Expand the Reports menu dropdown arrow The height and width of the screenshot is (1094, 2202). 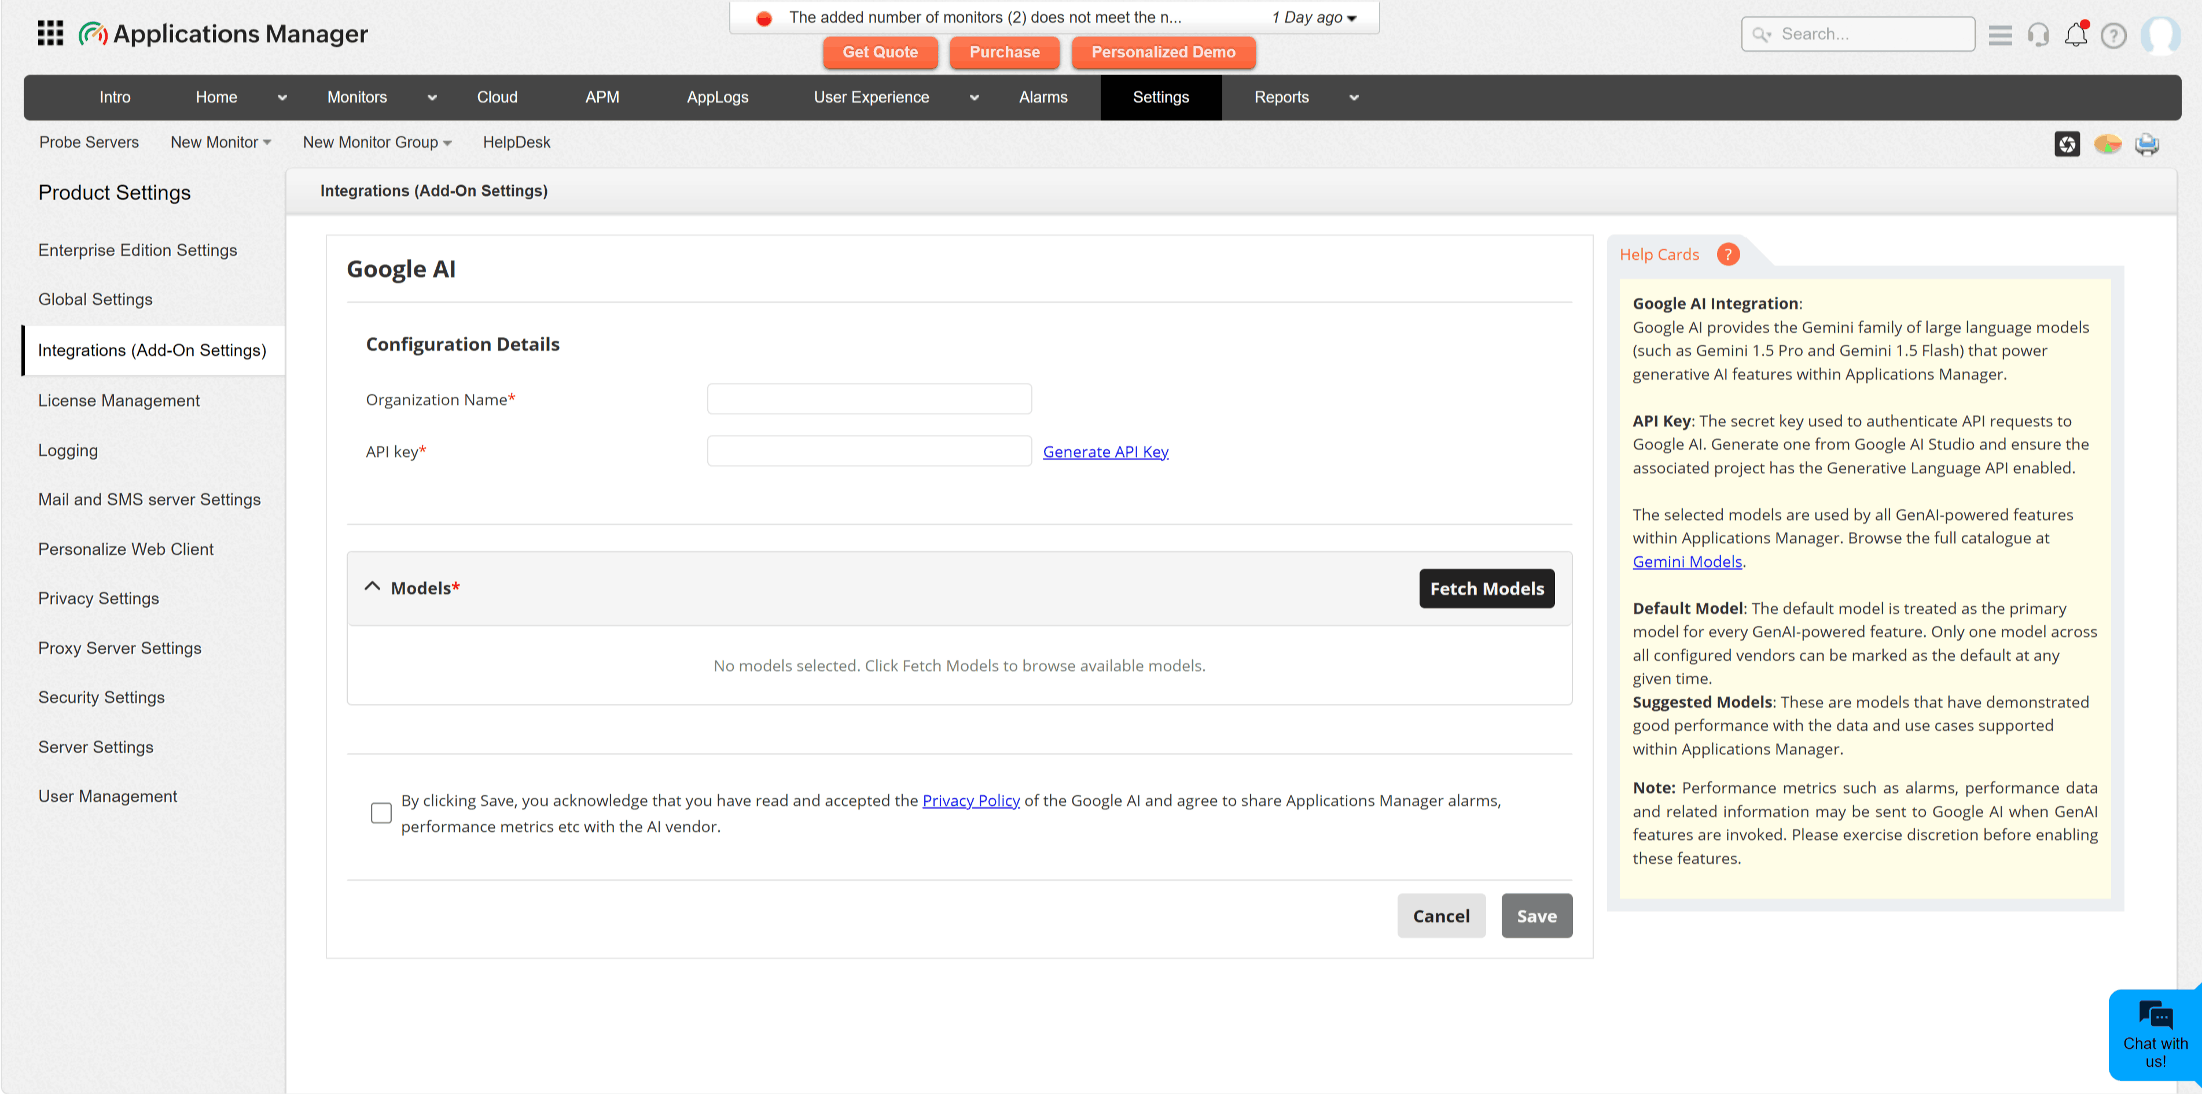[1353, 97]
